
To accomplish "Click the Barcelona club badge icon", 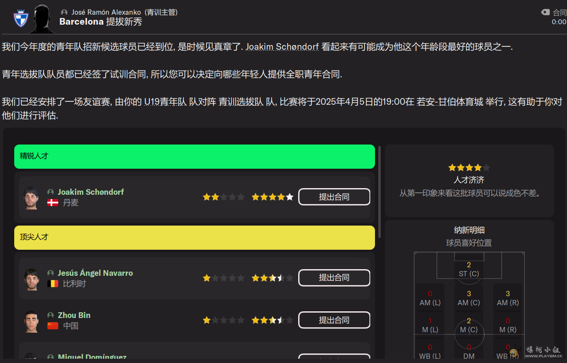I will (20, 18).
